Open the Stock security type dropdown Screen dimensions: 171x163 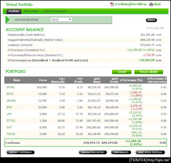[61, 19]
